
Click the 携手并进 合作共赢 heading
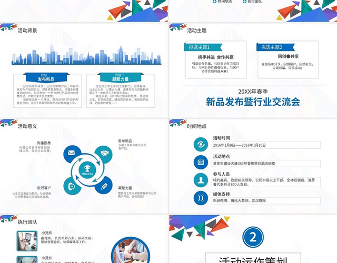(215, 57)
